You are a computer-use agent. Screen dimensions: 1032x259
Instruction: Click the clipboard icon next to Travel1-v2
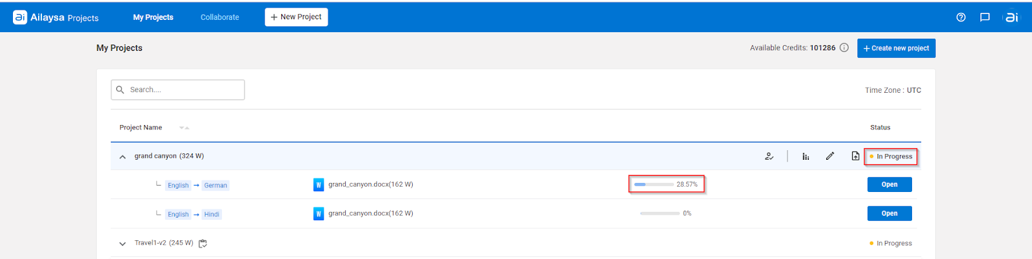coord(203,244)
